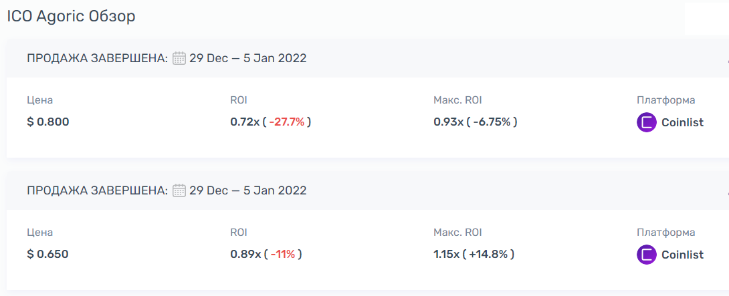This screenshot has height=296, width=729.
Task: Click calendar icon in the $0.800 sale header
Action: click(x=179, y=58)
